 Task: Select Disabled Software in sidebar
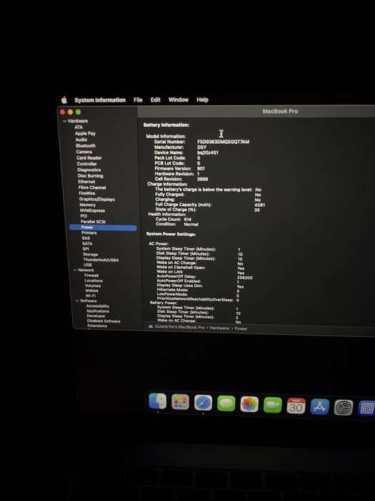104,321
